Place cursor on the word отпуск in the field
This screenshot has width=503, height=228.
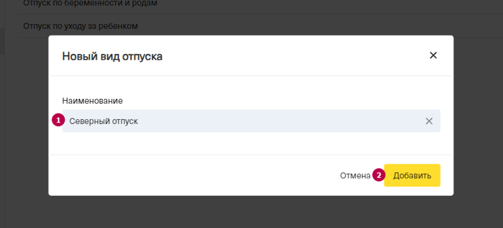pos(125,121)
